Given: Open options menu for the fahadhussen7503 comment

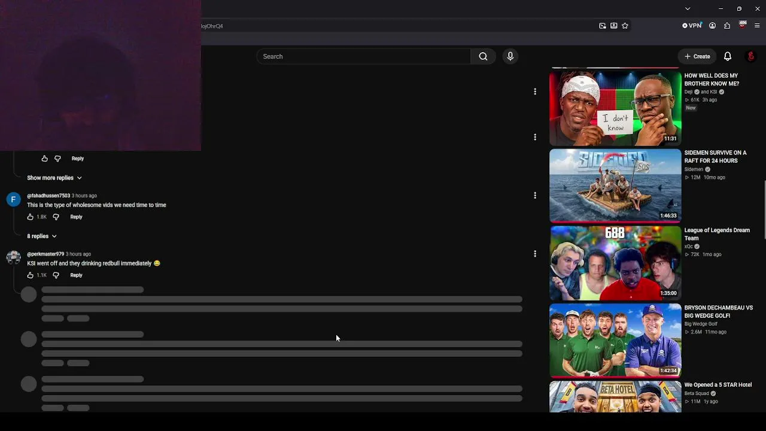Looking at the screenshot, I should [535, 195].
